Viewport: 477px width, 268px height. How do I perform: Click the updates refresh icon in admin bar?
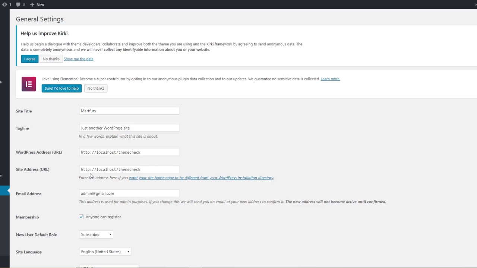[x=4, y=4]
